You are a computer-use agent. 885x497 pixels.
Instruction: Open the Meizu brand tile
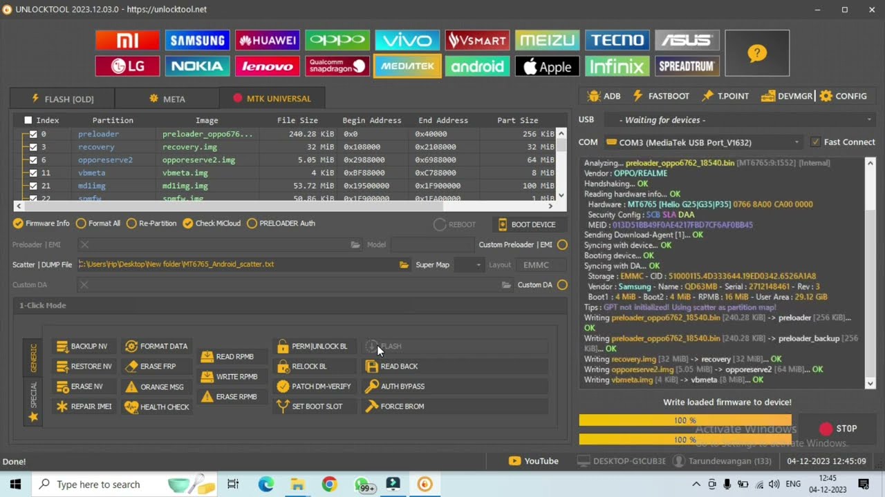tap(547, 40)
